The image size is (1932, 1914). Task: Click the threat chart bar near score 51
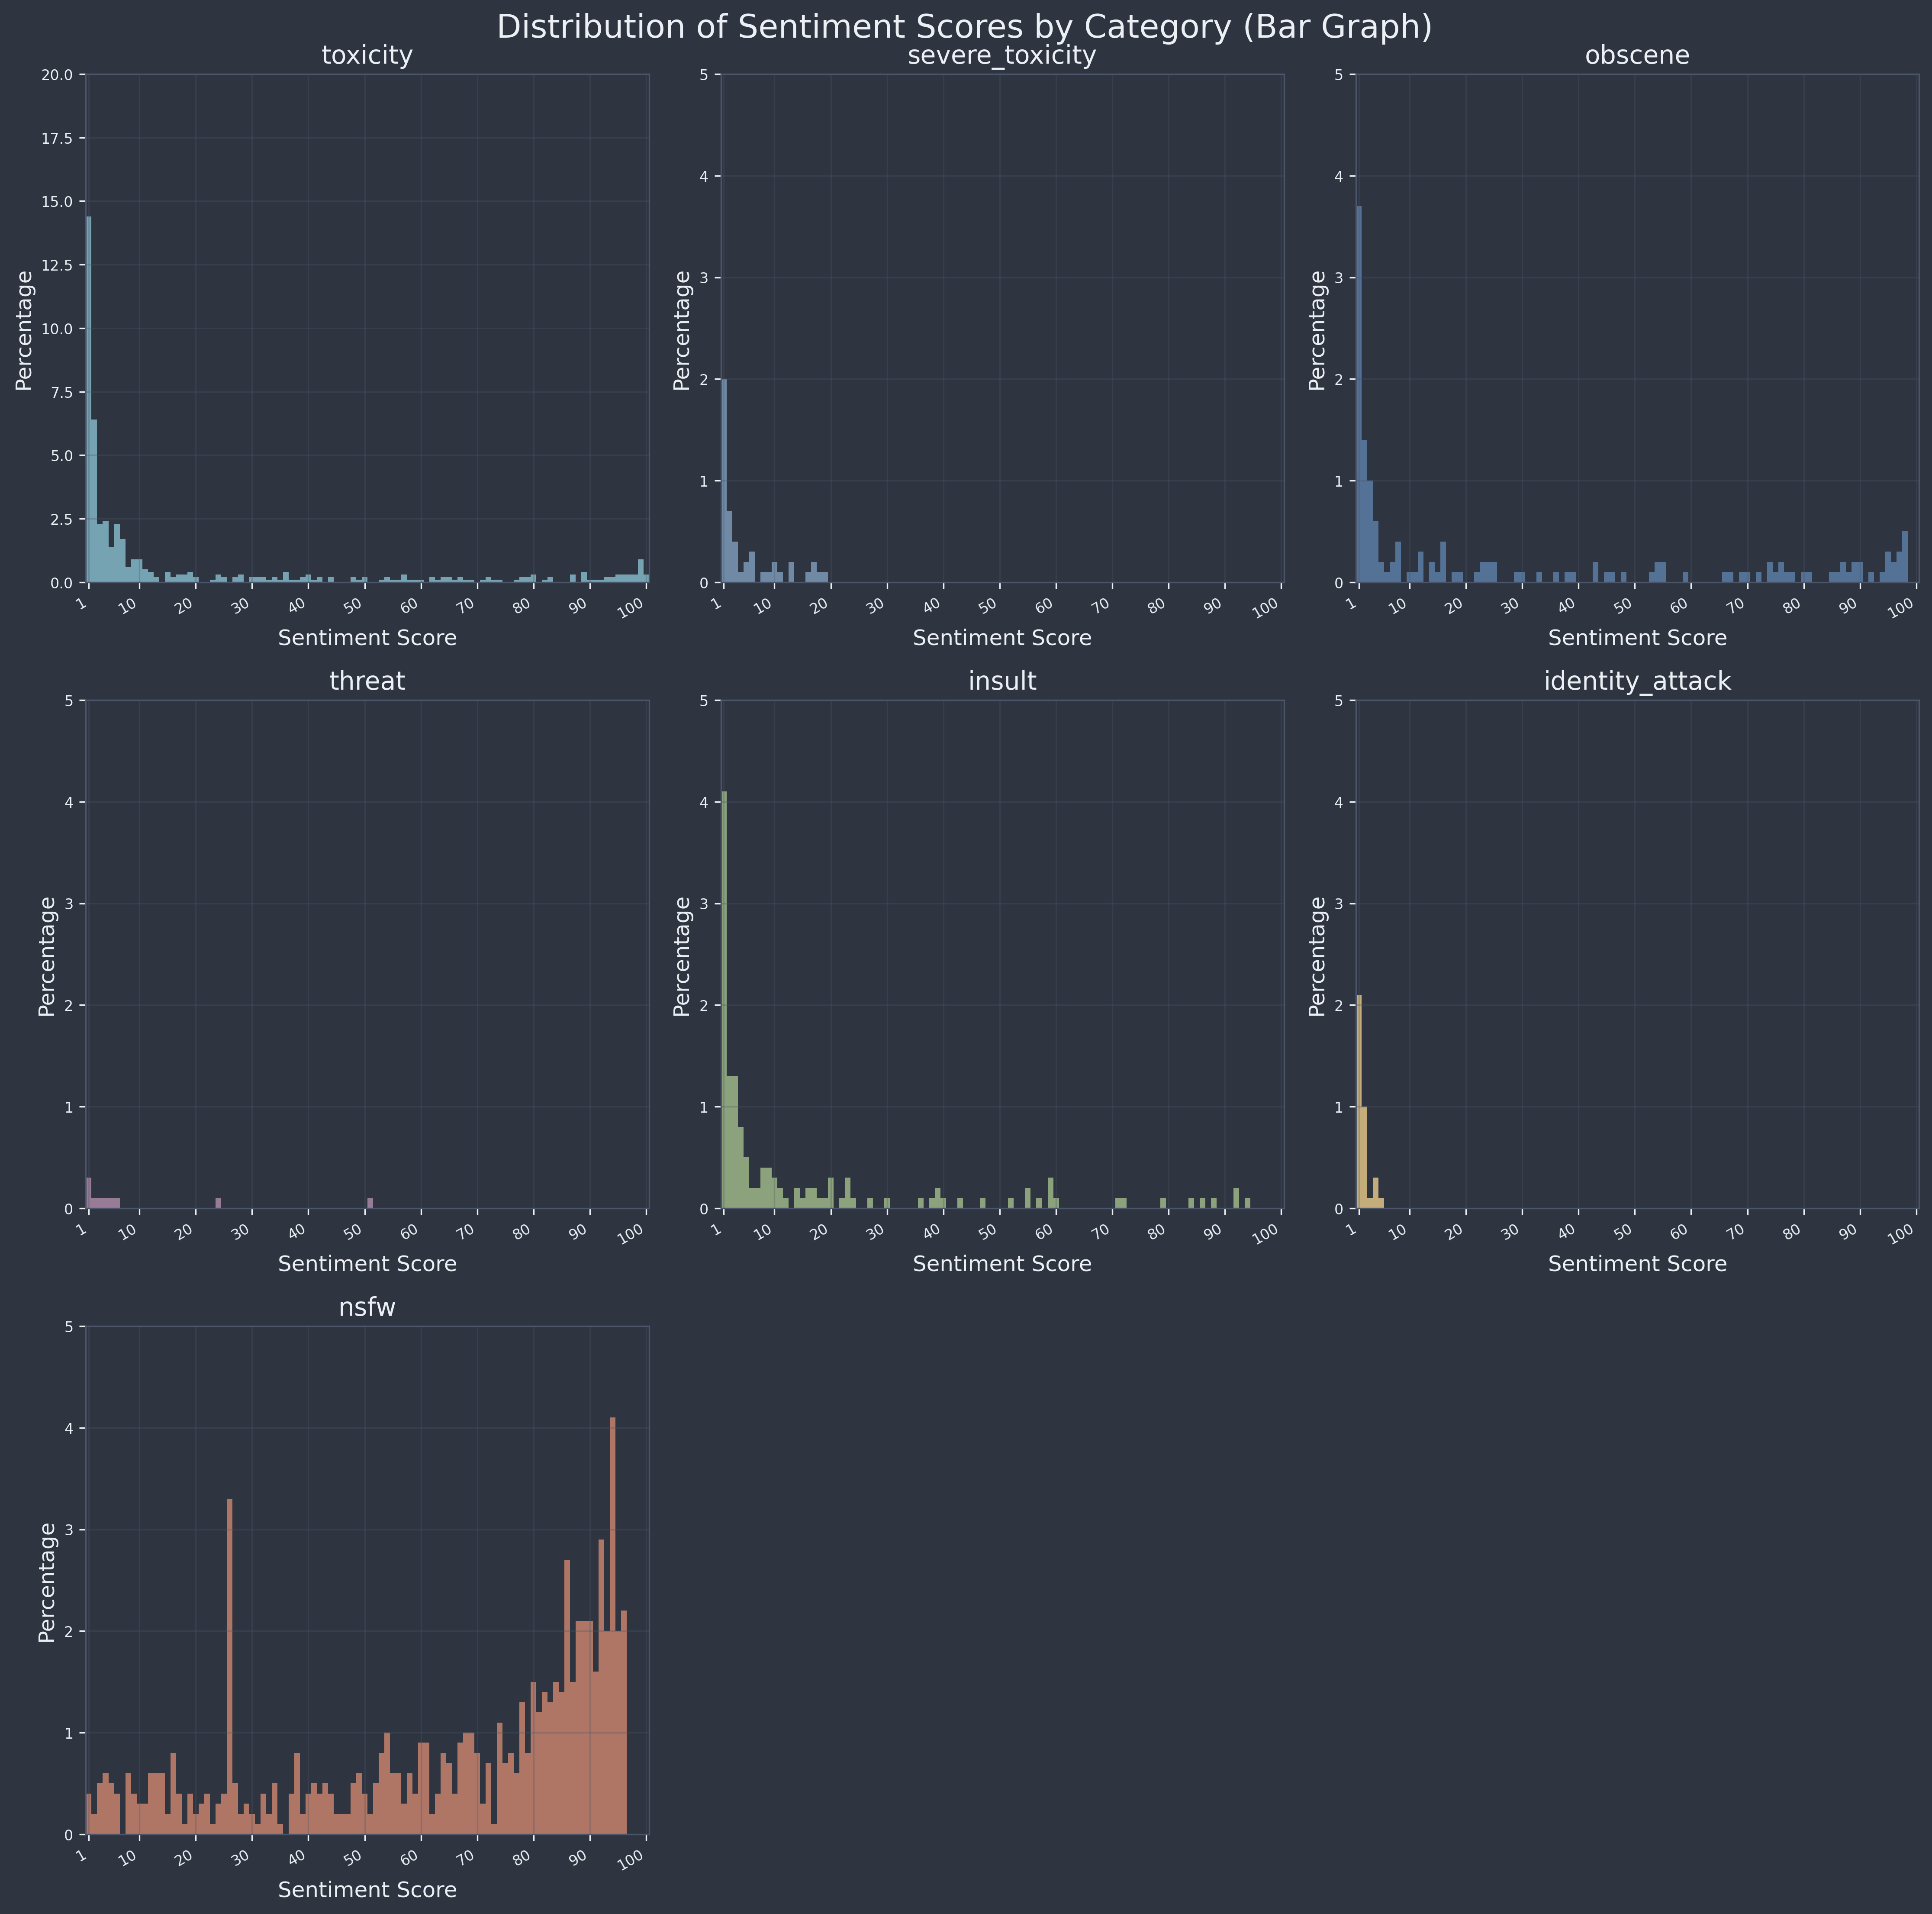coord(370,1204)
